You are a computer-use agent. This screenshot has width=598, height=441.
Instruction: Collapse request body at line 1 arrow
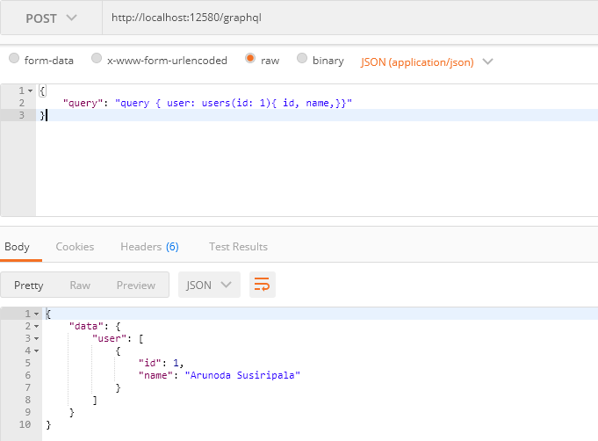(x=31, y=91)
